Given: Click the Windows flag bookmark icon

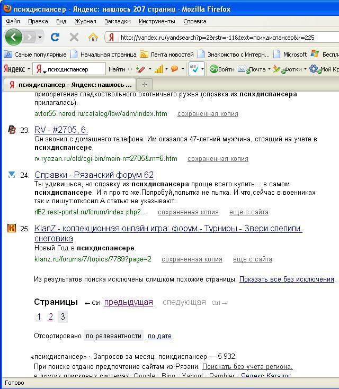Looking at the screenshot, I should point(315,54).
